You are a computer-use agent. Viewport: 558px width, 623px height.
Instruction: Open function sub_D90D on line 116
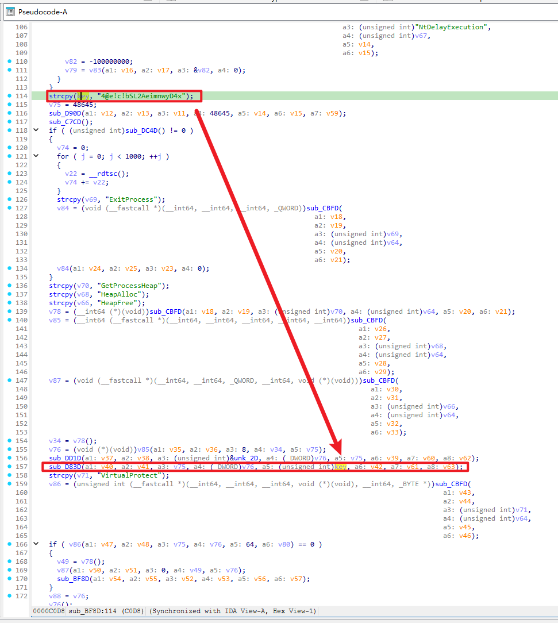coord(65,113)
